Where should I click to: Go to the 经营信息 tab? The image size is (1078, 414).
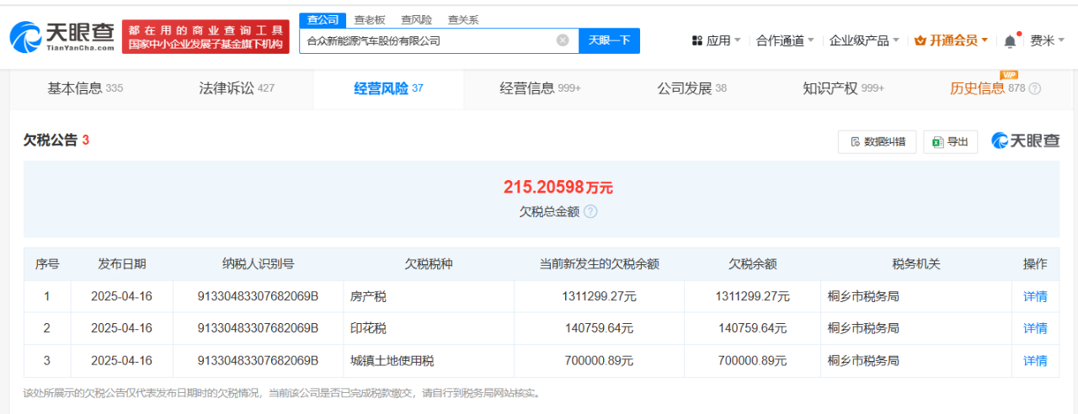click(x=540, y=88)
